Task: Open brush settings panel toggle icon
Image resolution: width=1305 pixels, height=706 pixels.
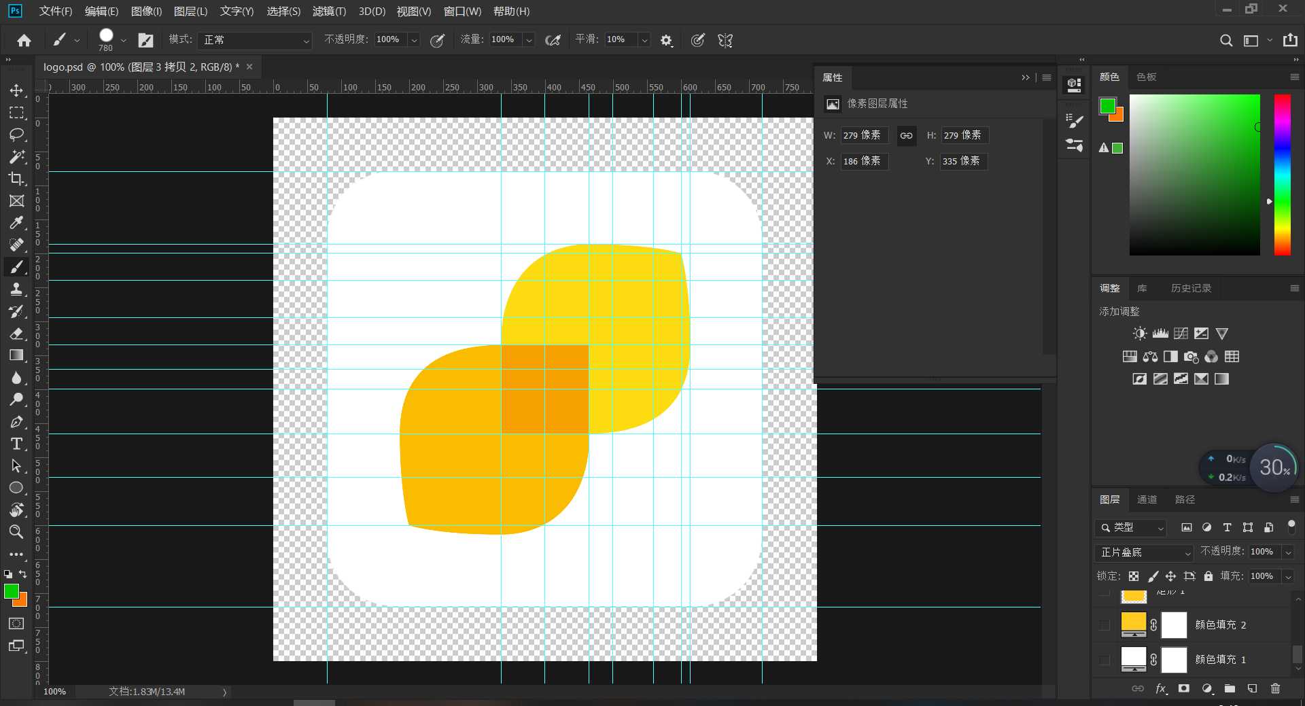Action: [146, 41]
